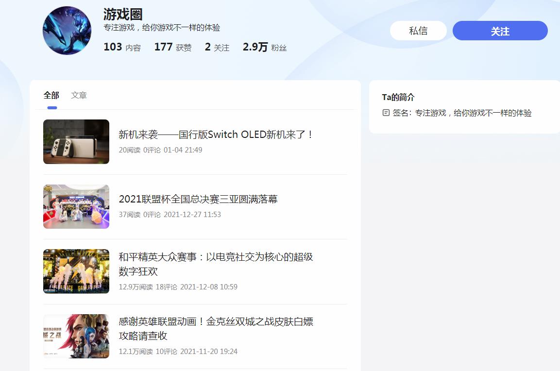The image size is (560, 371).
Task: Click header tagline 专注游戏，给你游戏不一样的体验
Action: pos(162,28)
